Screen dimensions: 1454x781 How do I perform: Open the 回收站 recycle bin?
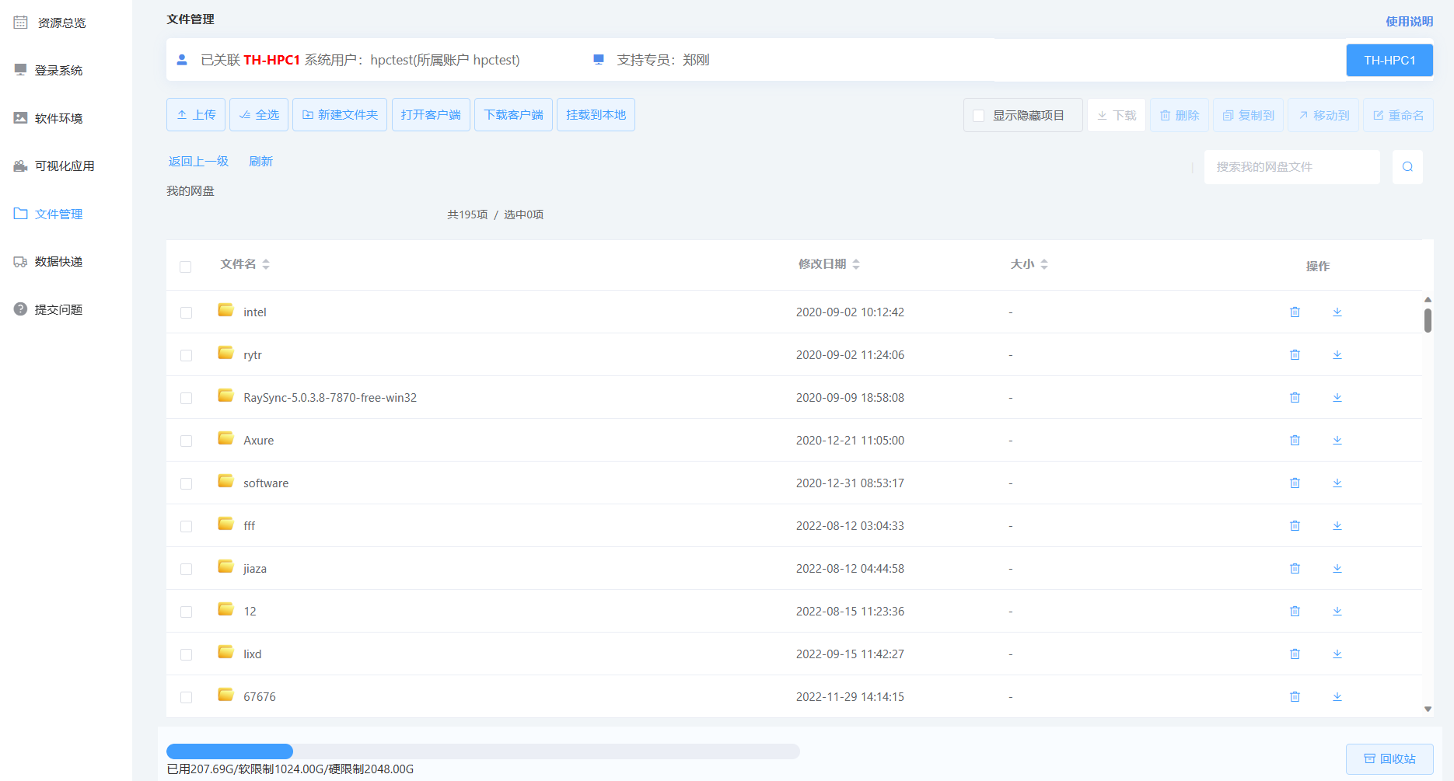click(1389, 759)
